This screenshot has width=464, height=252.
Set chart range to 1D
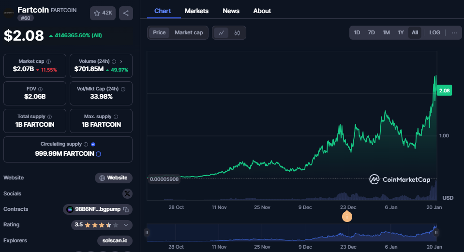(357, 32)
